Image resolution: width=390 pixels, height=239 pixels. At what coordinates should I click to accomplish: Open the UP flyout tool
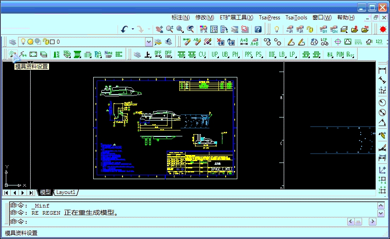tap(215, 54)
